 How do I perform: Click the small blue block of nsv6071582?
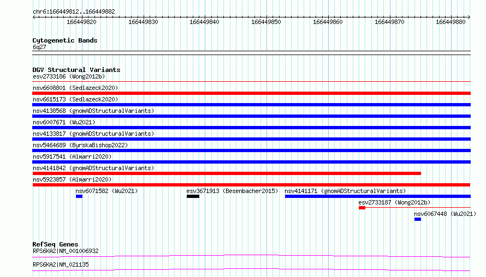[x=79, y=196]
